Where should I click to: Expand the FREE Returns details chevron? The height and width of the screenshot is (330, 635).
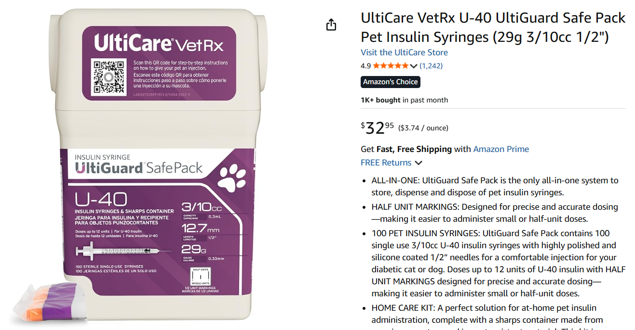(419, 163)
